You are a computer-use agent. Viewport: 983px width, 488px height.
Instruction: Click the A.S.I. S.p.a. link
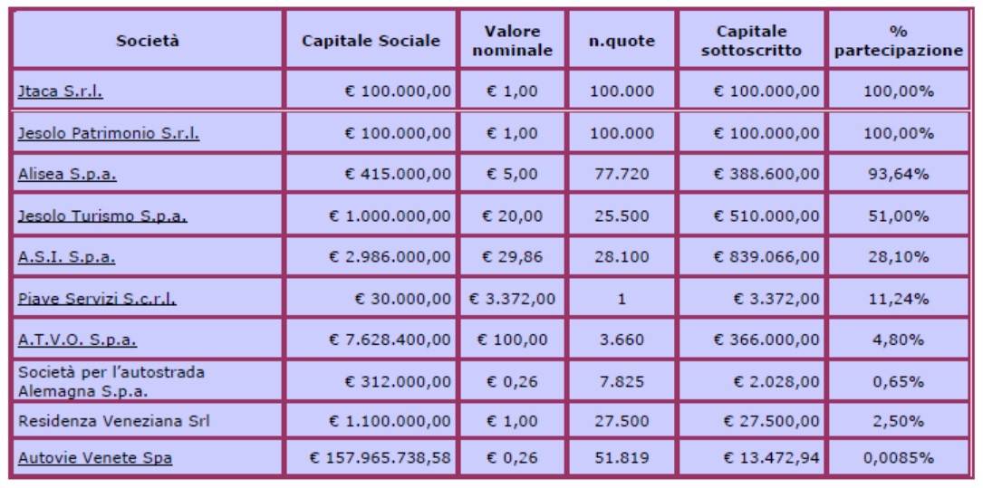tap(66, 257)
